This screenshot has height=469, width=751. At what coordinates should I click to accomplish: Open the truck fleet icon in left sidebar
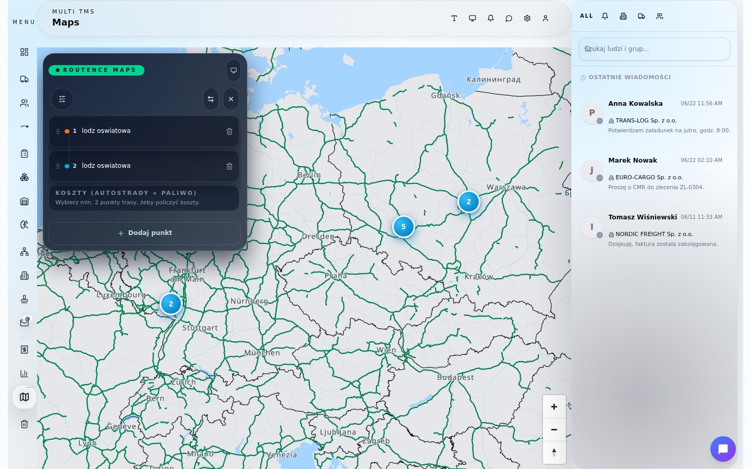tap(24, 79)
